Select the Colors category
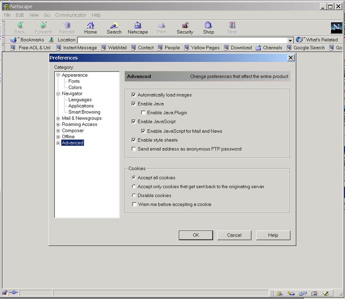This screenshot has height=299, width=345. tap(75, 87)
